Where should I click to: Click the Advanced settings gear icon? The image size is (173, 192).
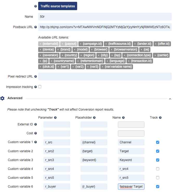pos(3,98)
